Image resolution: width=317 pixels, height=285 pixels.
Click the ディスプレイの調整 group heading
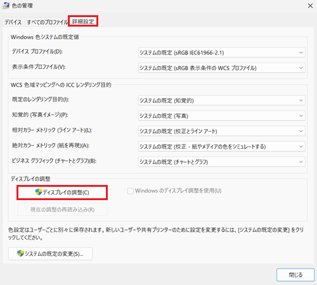(x=30, y=179)
